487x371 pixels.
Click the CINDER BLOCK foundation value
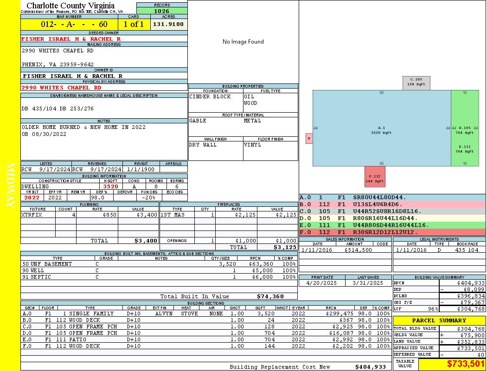tap(210, 96)
